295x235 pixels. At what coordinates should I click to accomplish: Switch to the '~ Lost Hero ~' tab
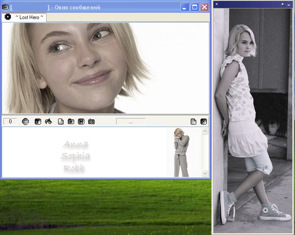tap(29, 17)
